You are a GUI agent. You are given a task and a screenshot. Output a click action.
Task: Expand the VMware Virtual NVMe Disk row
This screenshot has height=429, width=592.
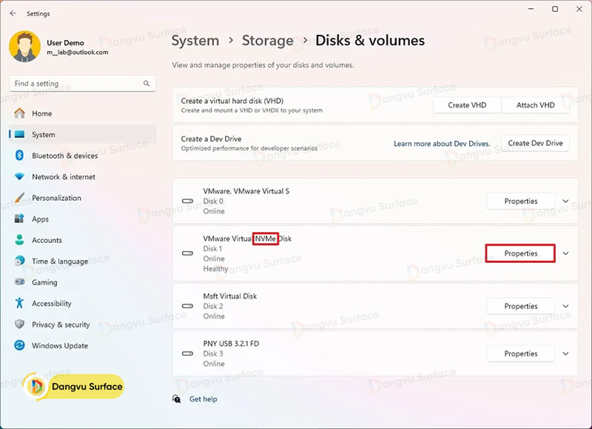(x=565, y=253)
